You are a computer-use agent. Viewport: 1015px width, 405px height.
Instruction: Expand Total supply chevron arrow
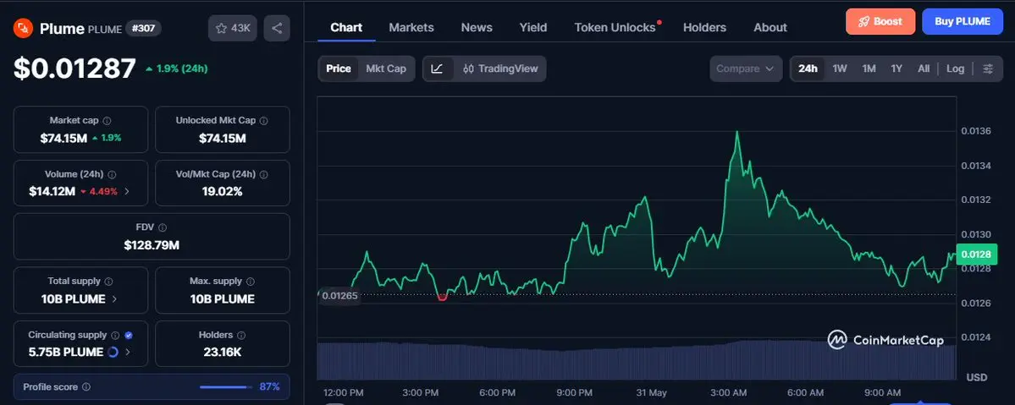pos(114,299)
